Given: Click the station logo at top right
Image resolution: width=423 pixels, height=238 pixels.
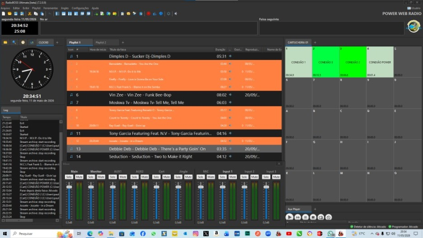Looking at the screenshot, I should pyautogui.click(x=413, y=26).
